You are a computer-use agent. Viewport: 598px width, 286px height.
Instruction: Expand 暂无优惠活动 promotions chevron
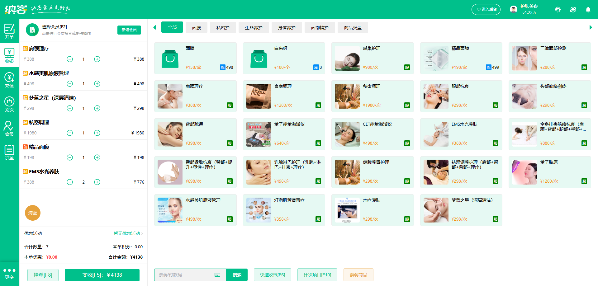click(x=142, y=233)
